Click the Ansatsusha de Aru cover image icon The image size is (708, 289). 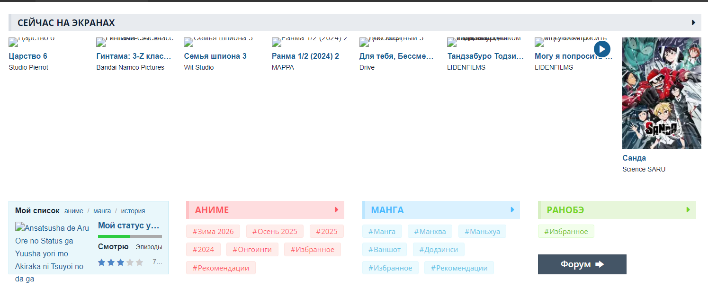point(19,227)
